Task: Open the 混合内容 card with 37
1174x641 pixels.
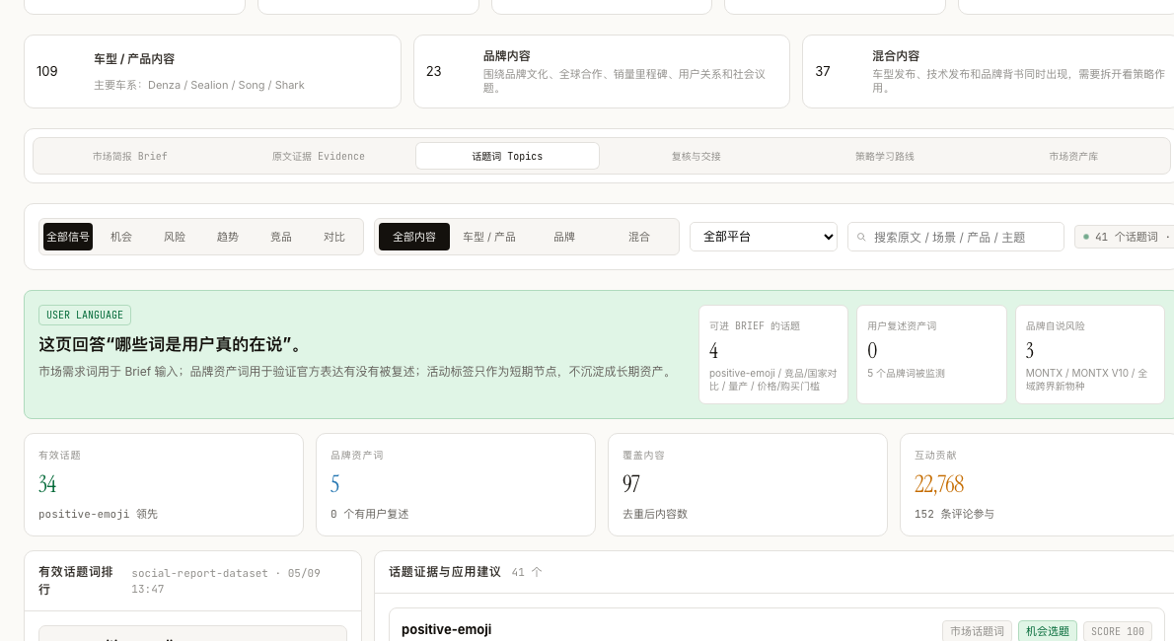Action: [x=989, y=71]
